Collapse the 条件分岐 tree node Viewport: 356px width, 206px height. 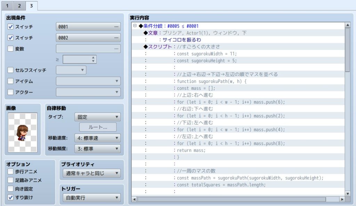coord(135,26)
